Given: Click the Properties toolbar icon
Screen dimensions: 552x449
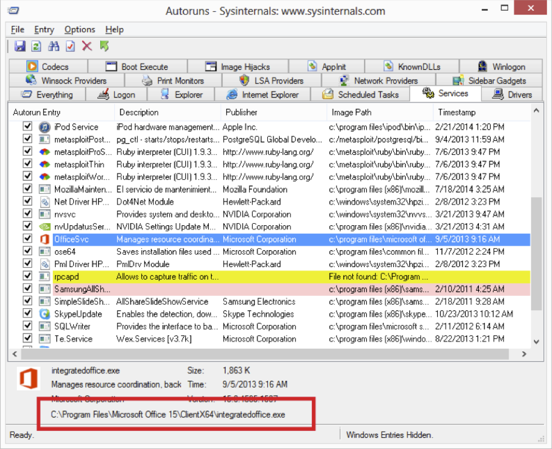Looking at the screenshot, I should point(70,46).
